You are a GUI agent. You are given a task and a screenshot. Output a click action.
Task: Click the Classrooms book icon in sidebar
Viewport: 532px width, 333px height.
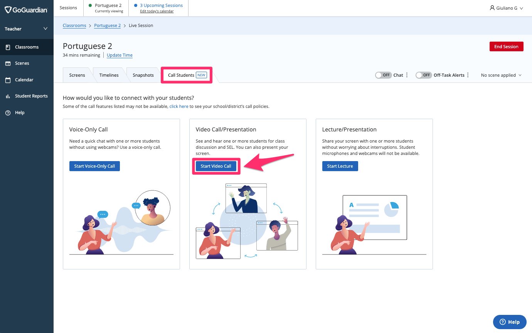pyautogui.click(x=8, y=47)
